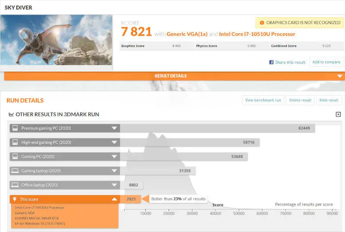Image resolution: width=345 pixels, height=232 pixels.
Task: Expand the Gaming laptop (2020) dropdown arrow
Action: coord(114,171)
